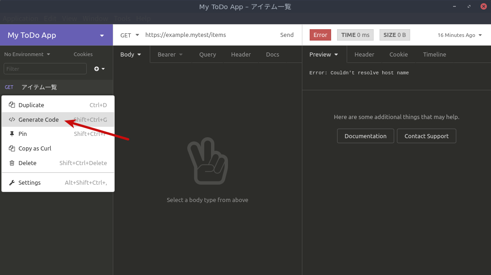Click the Duplicate icon in context menu

tap(12, 105)
